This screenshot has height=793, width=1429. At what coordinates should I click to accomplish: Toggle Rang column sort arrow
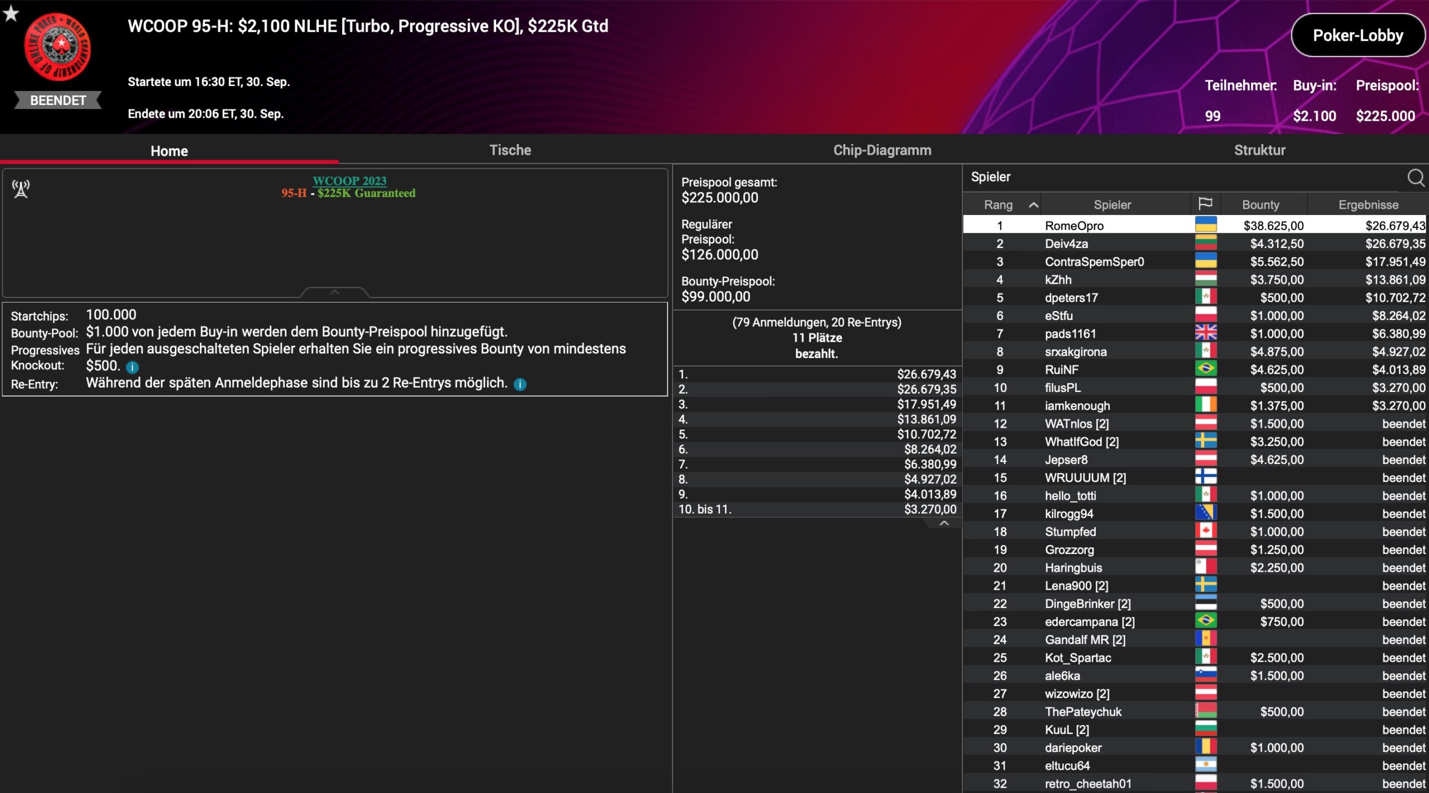coord(1033,205)
